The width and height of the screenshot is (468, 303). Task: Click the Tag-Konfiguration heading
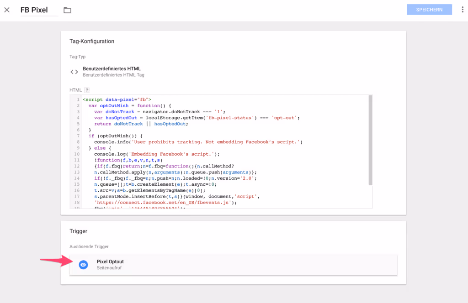point(92,41)
